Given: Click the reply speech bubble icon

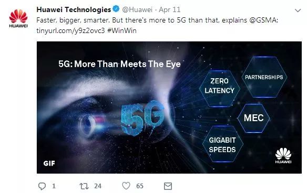Looking at the screenshot, I should click(x=42, y=186).
